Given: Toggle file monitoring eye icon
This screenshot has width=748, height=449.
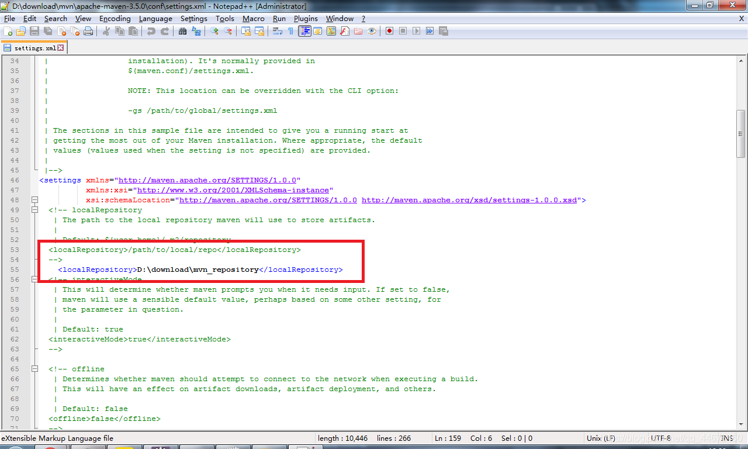Looking at the screenshot, I should point(372,31).
